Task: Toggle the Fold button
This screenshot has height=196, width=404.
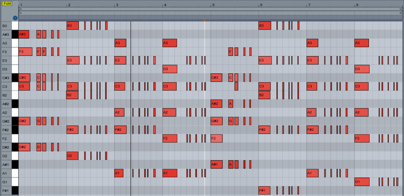Action: coord(7,3)
